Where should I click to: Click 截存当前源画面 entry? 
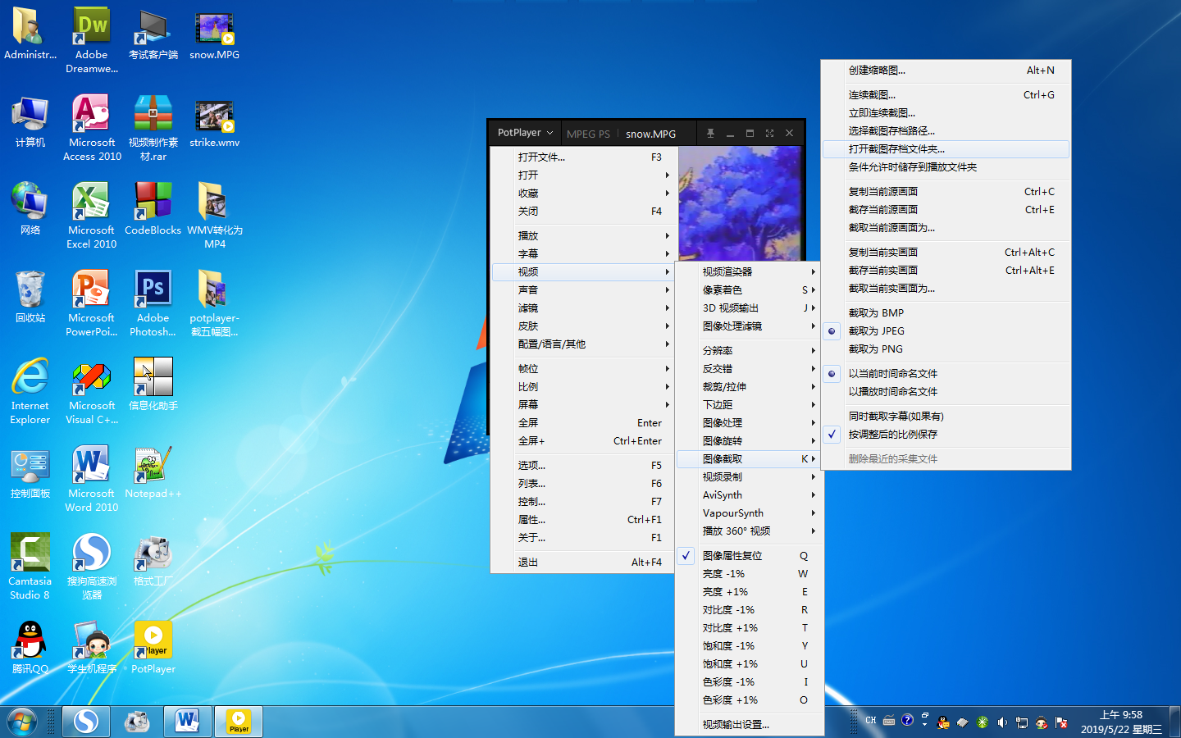pos(946,210)
